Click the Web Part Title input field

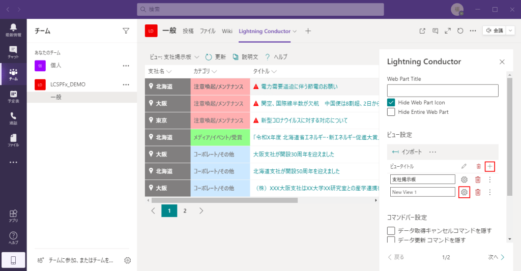[442, 91]
